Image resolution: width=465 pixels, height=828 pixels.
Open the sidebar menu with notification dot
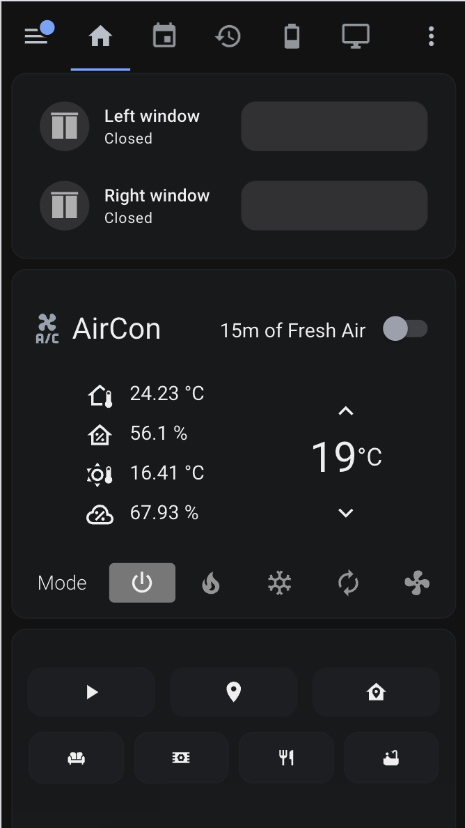point(38,36)
